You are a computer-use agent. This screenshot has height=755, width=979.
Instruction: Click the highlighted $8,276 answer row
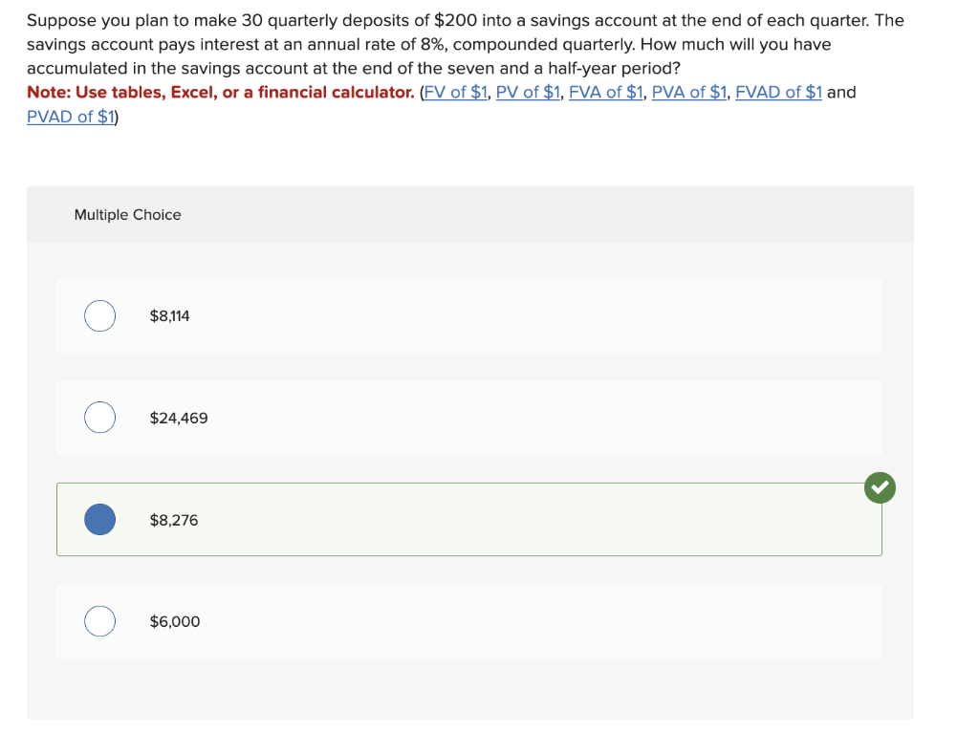pos(469,519)
